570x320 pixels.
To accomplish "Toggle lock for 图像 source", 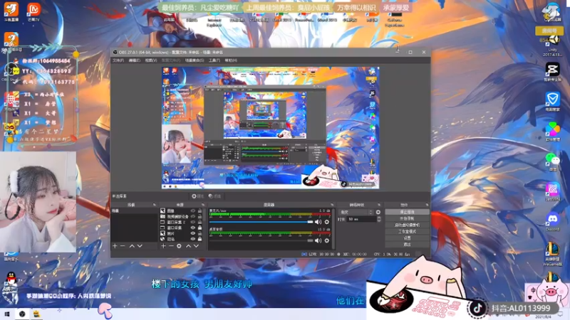I will [x=199, y=210].
